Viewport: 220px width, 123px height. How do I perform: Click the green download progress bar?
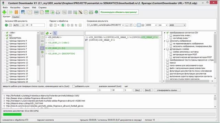pos(12,114)
